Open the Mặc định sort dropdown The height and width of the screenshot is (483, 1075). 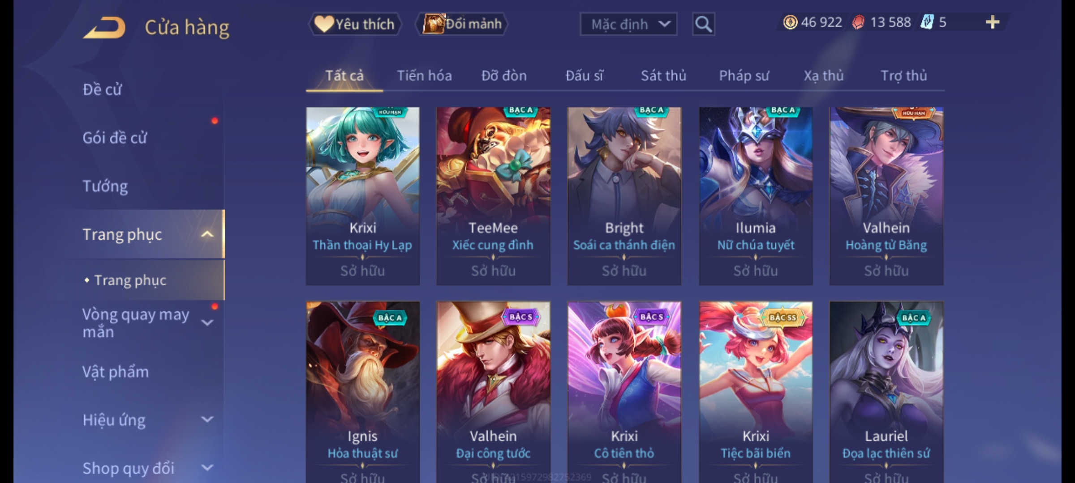[x=628, y=24]
